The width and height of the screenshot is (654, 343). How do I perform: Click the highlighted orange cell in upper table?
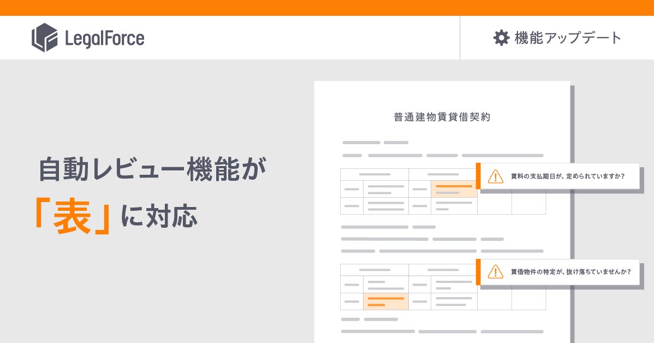(x=454, y=189)
